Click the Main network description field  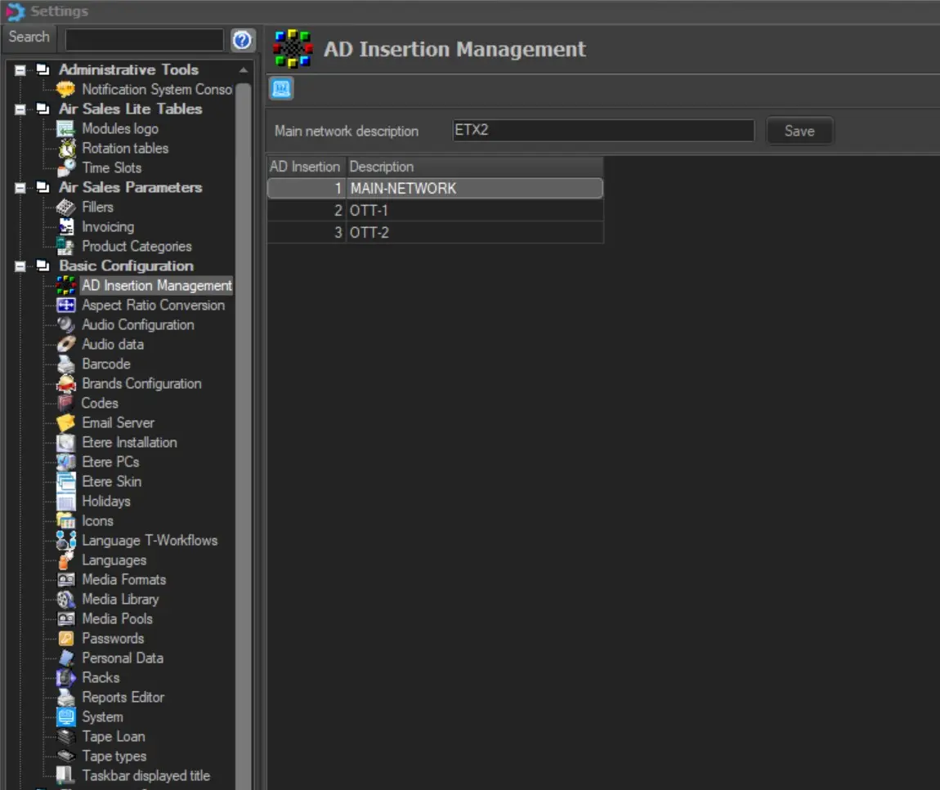(602, 131)
